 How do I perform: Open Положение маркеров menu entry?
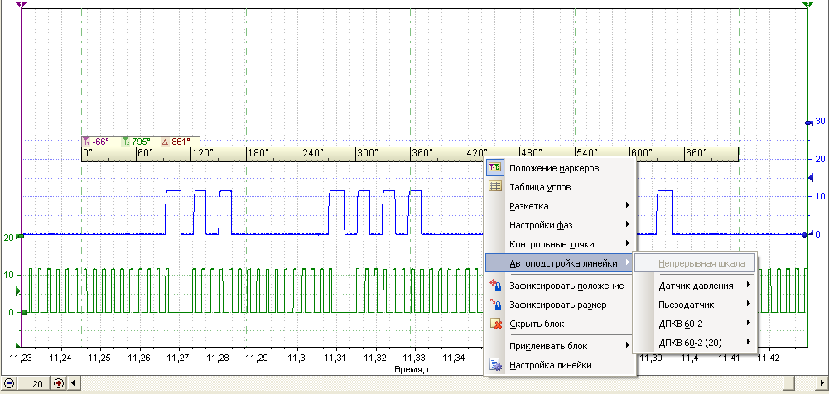tap(560, 168)
